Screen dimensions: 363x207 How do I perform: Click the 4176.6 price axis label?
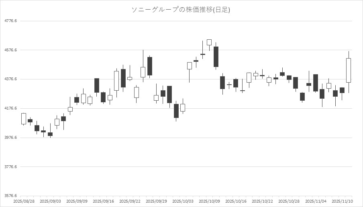10,108
